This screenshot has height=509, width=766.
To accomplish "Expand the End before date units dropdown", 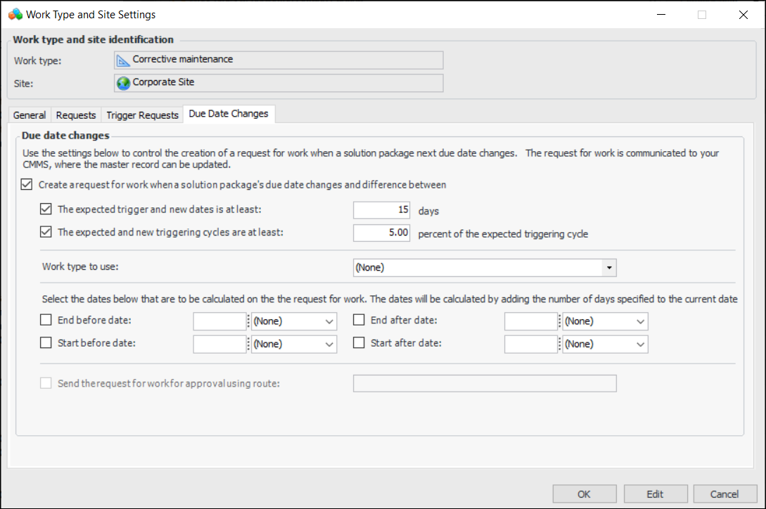I will click(x=329, y=321).
